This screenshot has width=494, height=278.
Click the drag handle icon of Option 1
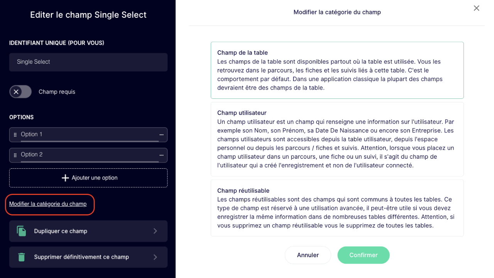pyautogui.click(x=15, y=135)
